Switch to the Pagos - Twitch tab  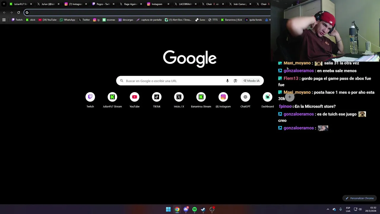(103, 4)
